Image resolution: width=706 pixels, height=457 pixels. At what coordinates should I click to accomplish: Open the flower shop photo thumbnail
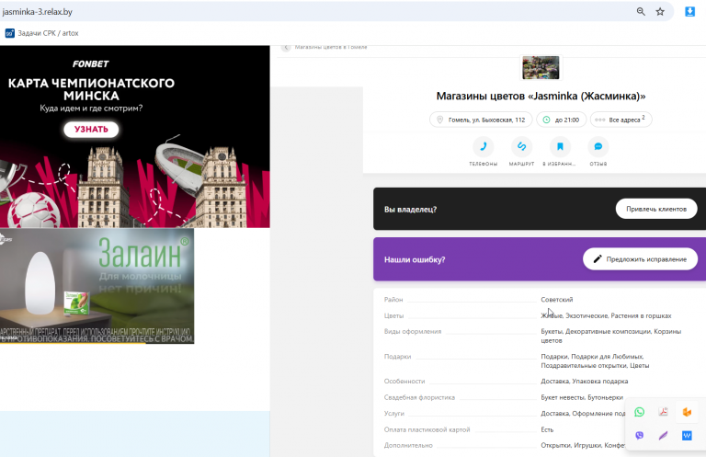coord(541,67)
